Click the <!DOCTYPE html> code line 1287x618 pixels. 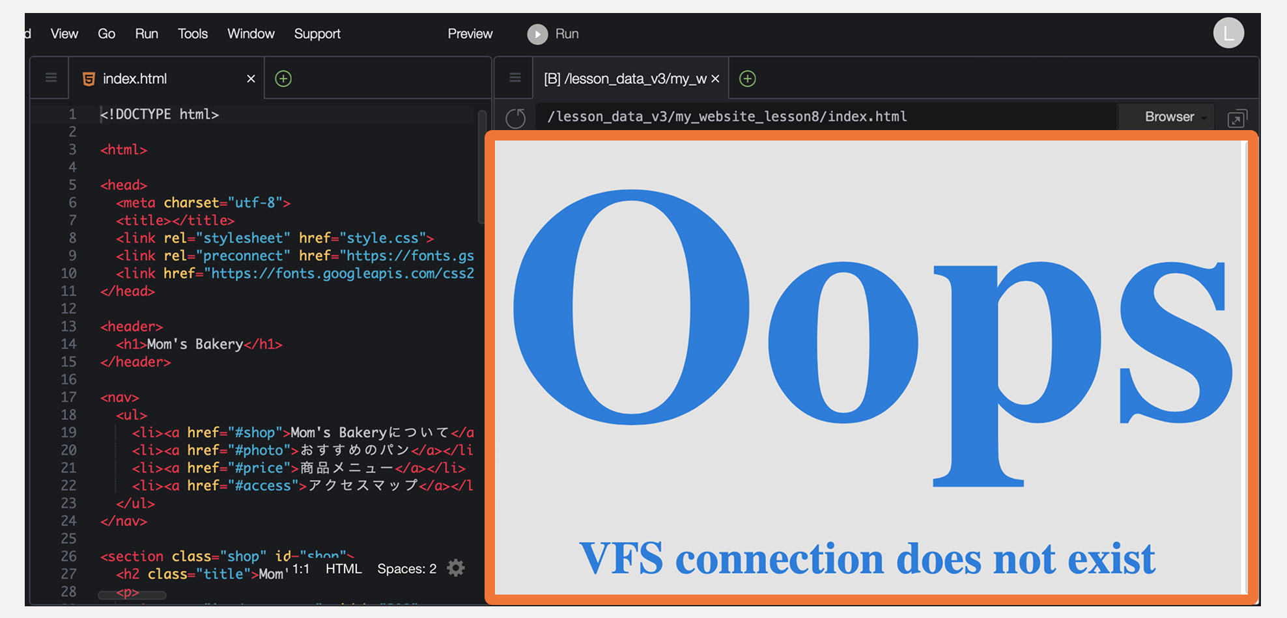(160, 114)
